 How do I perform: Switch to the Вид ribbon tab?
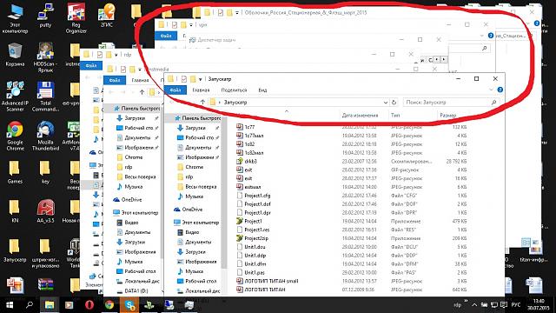(262, 90)
